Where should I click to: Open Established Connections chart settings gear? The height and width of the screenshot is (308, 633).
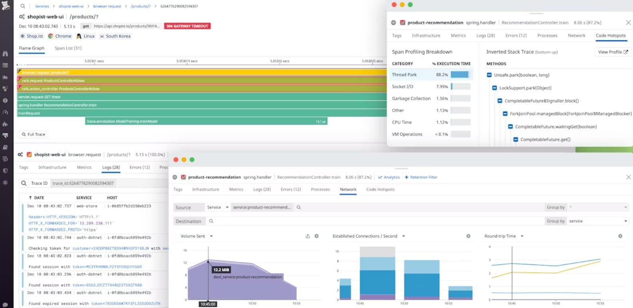pos(469,236)
